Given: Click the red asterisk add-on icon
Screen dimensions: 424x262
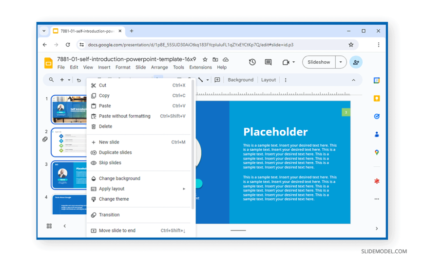Looking at the screenshot, I should [x=377, y=181].
